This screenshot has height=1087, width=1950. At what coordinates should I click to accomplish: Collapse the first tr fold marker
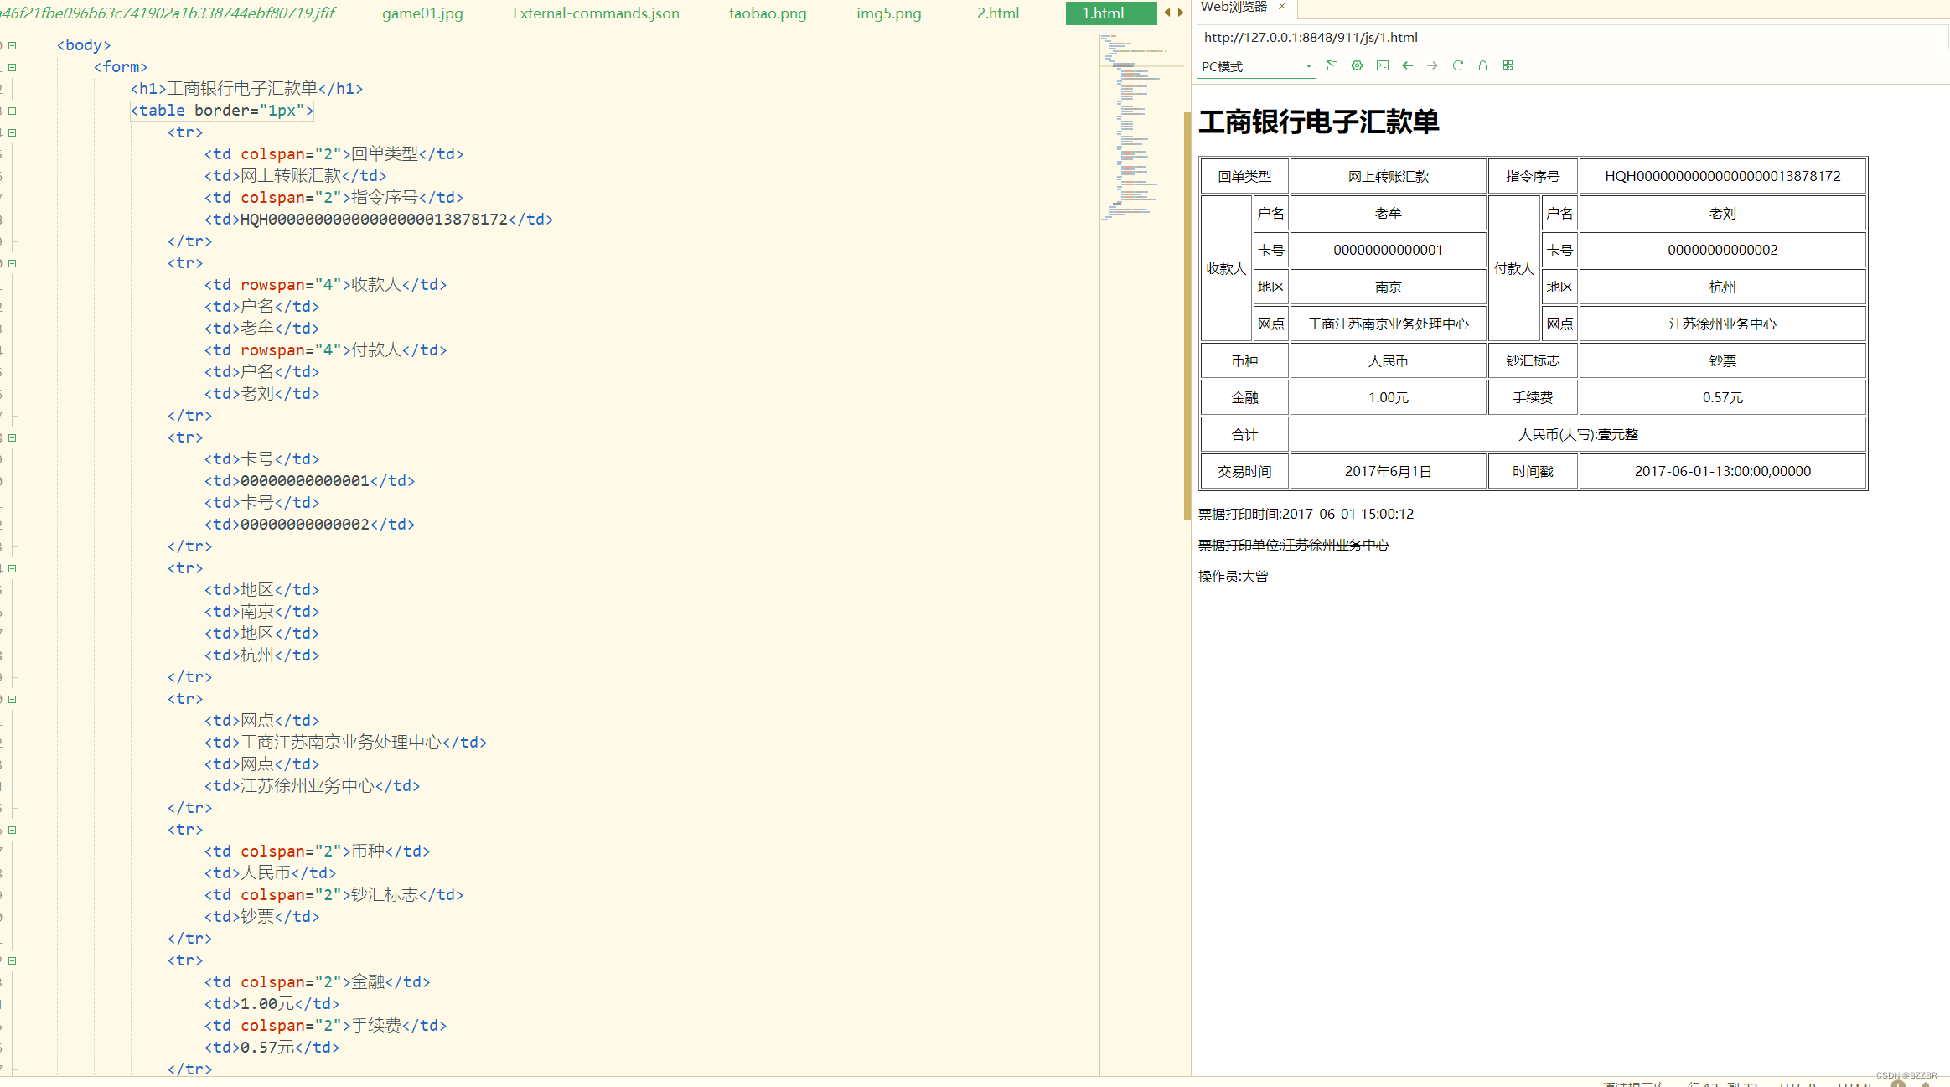[x=13, y=132]
